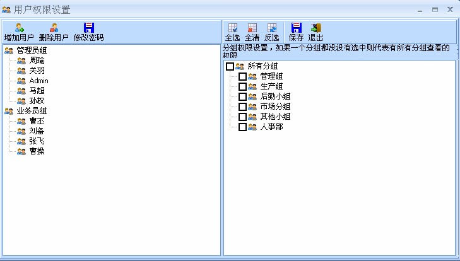Enable the 管理组 checkbox
This screenshot has height=261, width=460.
pos(242,76)
